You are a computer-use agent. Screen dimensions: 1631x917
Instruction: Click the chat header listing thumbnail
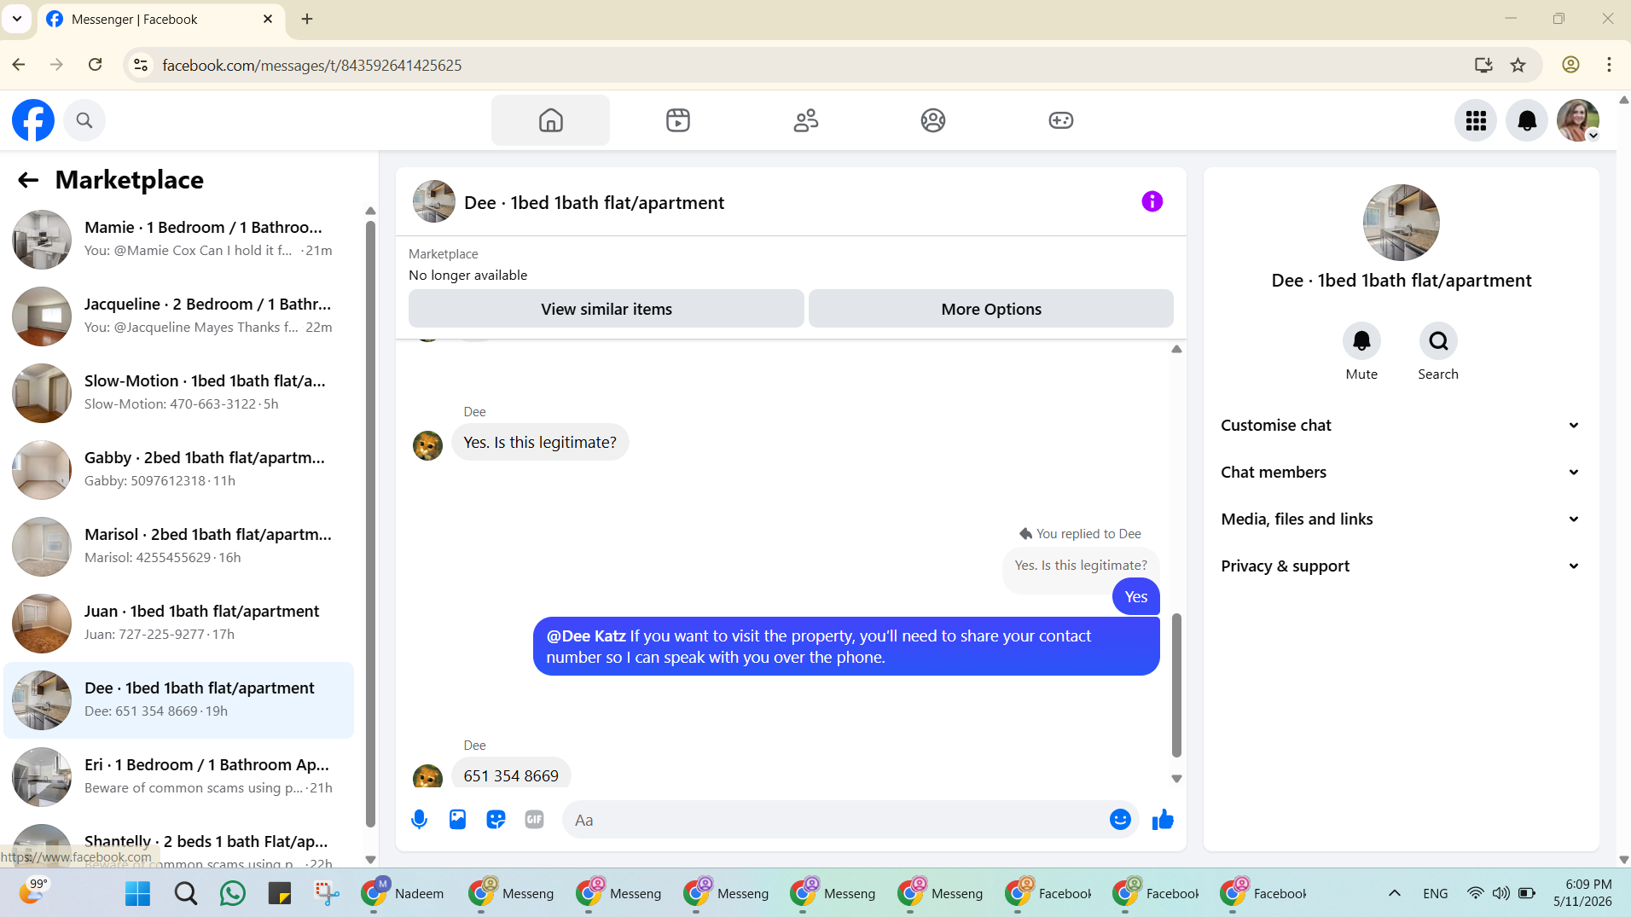coord(434,201)
